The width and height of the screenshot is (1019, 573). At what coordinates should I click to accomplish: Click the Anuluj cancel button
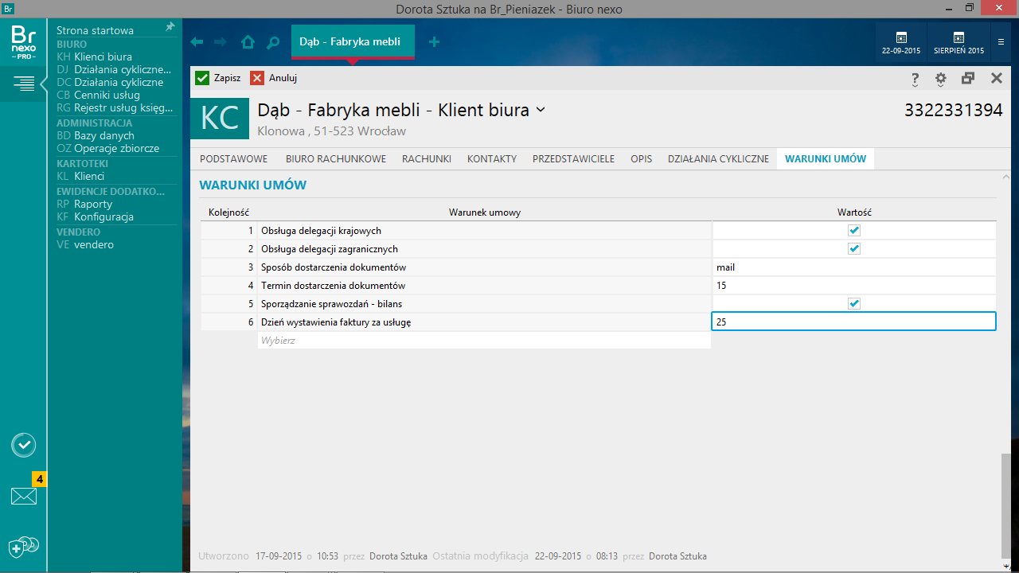coord(274,78)
